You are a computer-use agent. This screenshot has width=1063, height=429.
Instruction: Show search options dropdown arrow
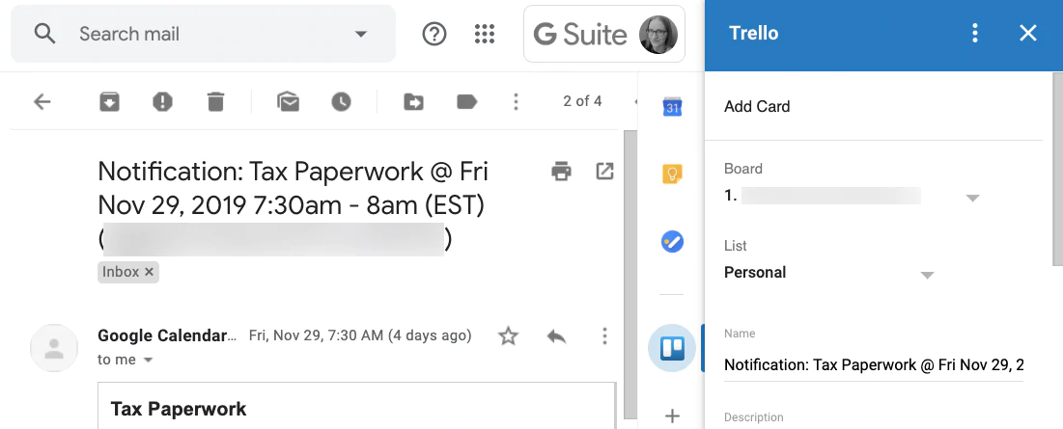click(x=361, y=35)
